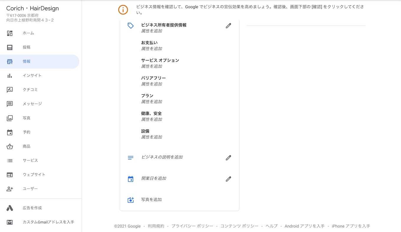401x232 pixels.
Task: Open the ユーザー management page
Action: (30, 189)
